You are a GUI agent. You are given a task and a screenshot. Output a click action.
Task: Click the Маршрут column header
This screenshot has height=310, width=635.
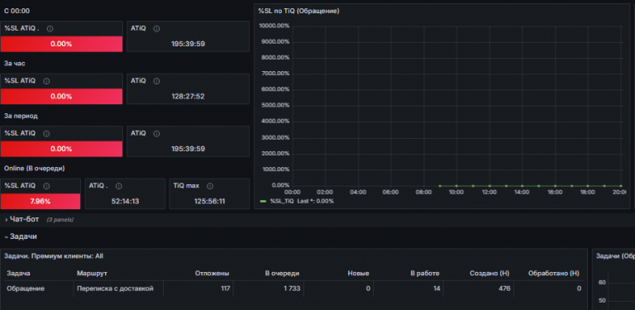92,274
